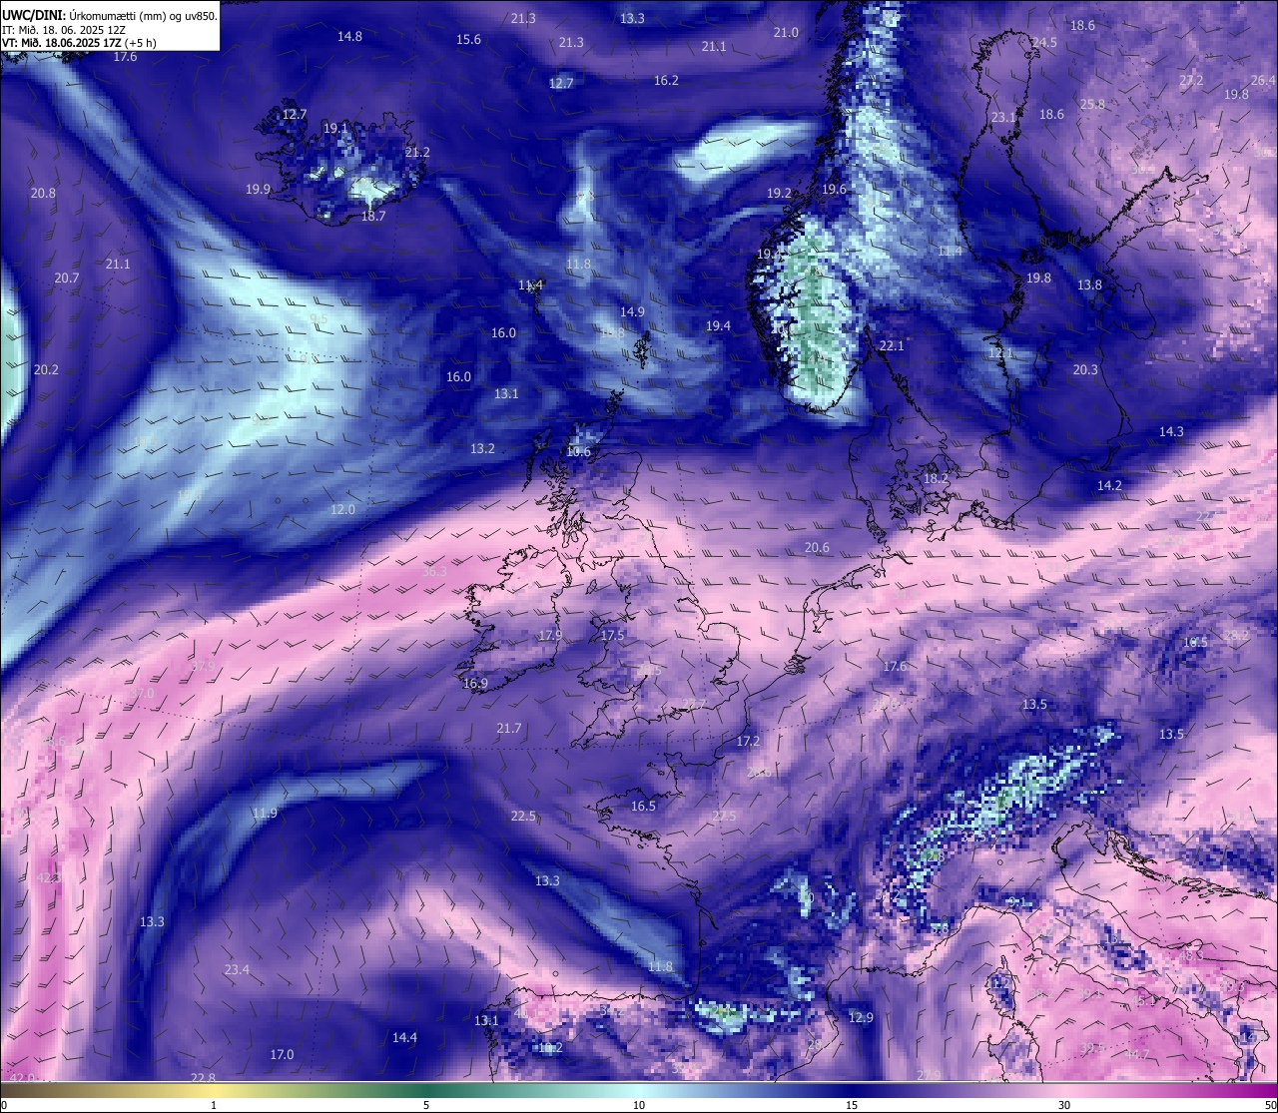
Task: Click the 19.6 value over Norway
Action: coord(834,189)
